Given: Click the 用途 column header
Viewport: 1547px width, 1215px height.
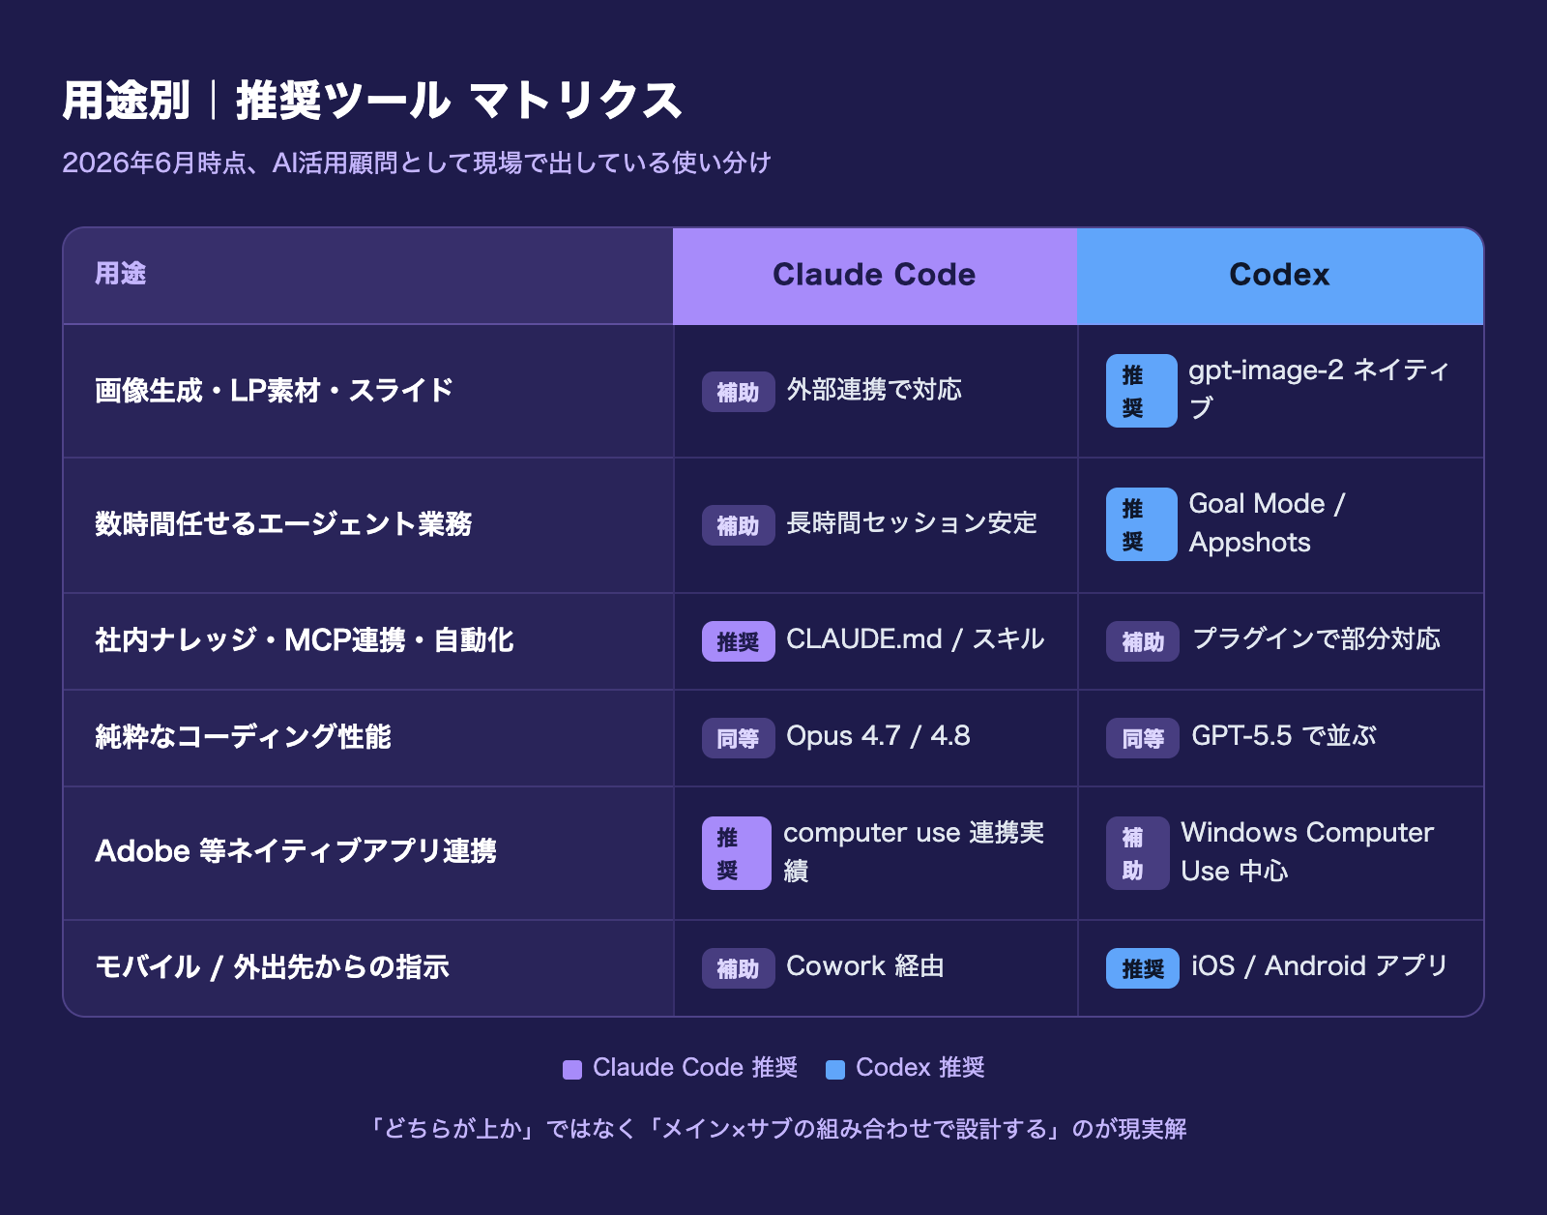Looking at the screenshot, I should (368, 276).
